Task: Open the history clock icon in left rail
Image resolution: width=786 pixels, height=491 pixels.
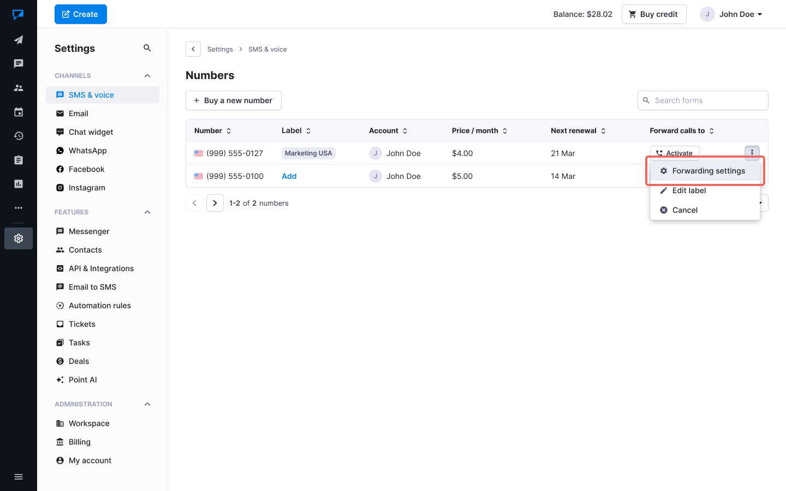Action: coord(19,136)
